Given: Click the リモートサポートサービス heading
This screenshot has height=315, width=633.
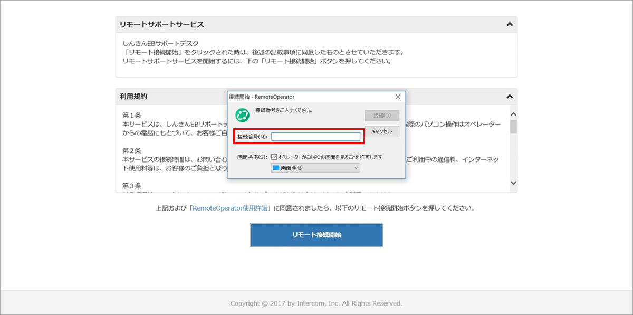Looking at the screenshot, I should coord(161,25).
